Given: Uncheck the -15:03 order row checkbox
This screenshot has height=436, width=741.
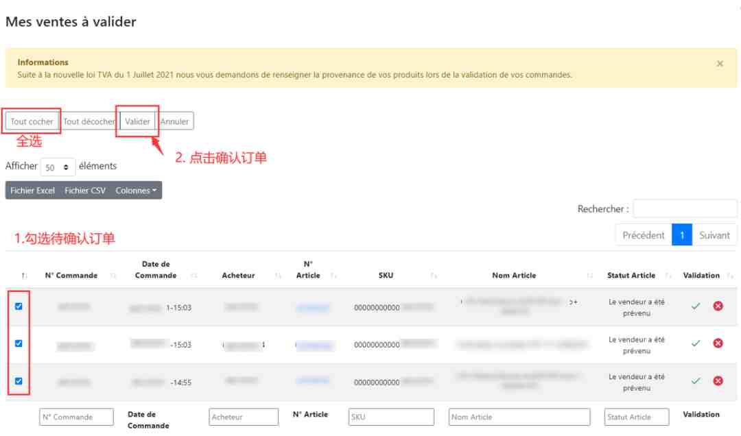Looking at the screenshot, I should coord(19,343).
